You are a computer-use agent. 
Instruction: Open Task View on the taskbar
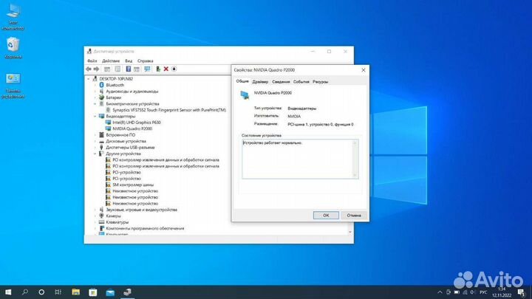58,292
